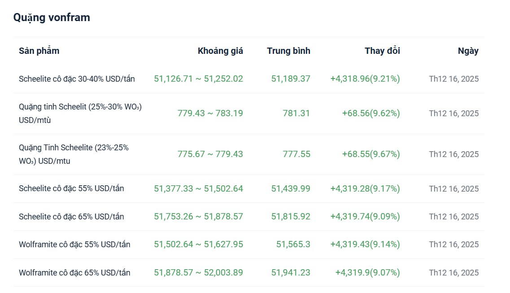Viewport: 510px width, 293px height.
Task: Click average price 51,439.99
Action: [291, 189]
